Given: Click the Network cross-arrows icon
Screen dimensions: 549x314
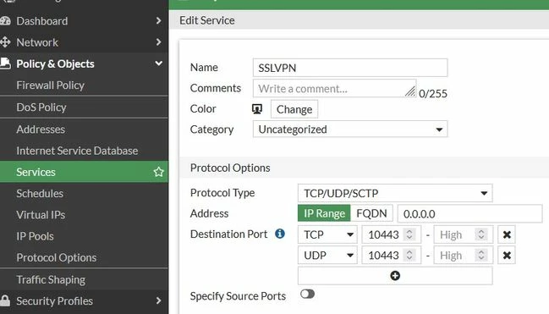Looking at the screenshot, I should 5,42.
